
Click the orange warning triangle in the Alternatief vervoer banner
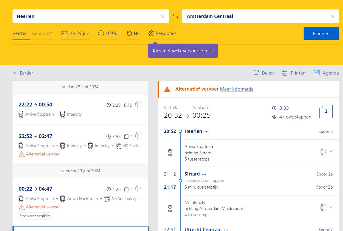[167, 89]
